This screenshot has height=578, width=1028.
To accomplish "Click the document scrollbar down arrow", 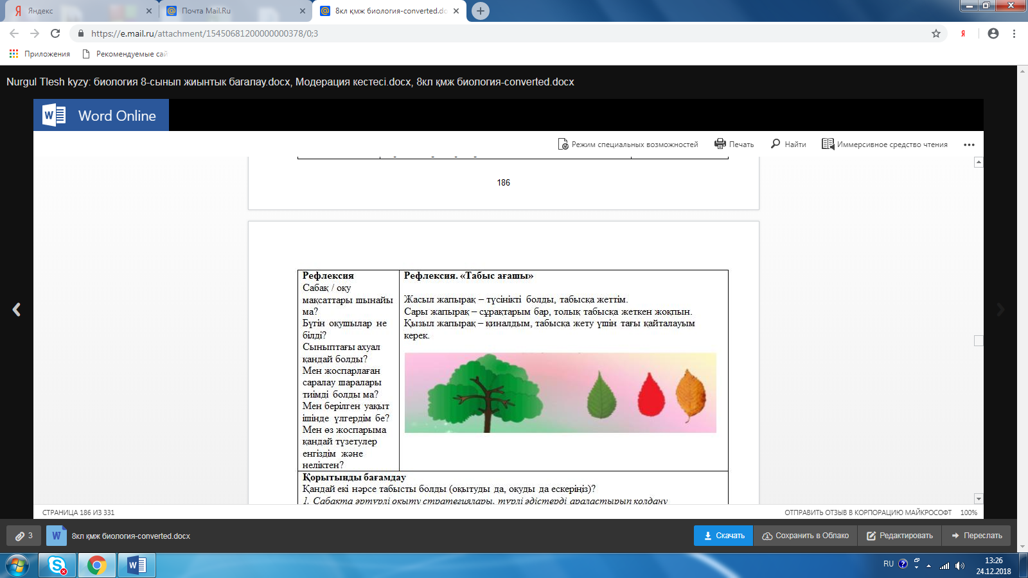I will click(x=979, y=498).
